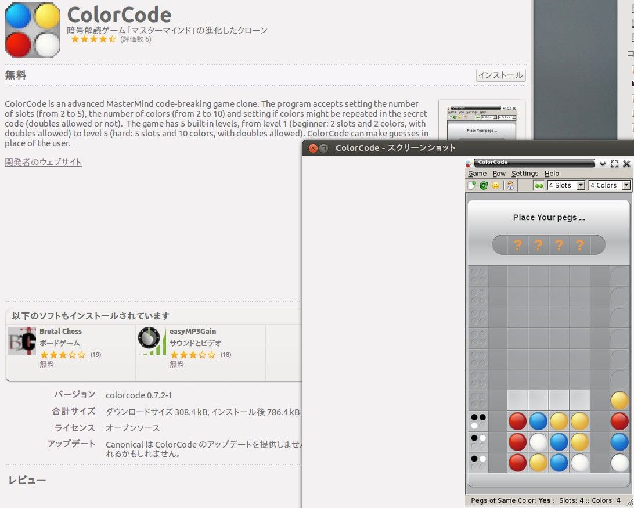The height and width of the screenshot is (508, 634).
Task: Click the ColorCode four-ball app icon
Action: coord(33,30)
